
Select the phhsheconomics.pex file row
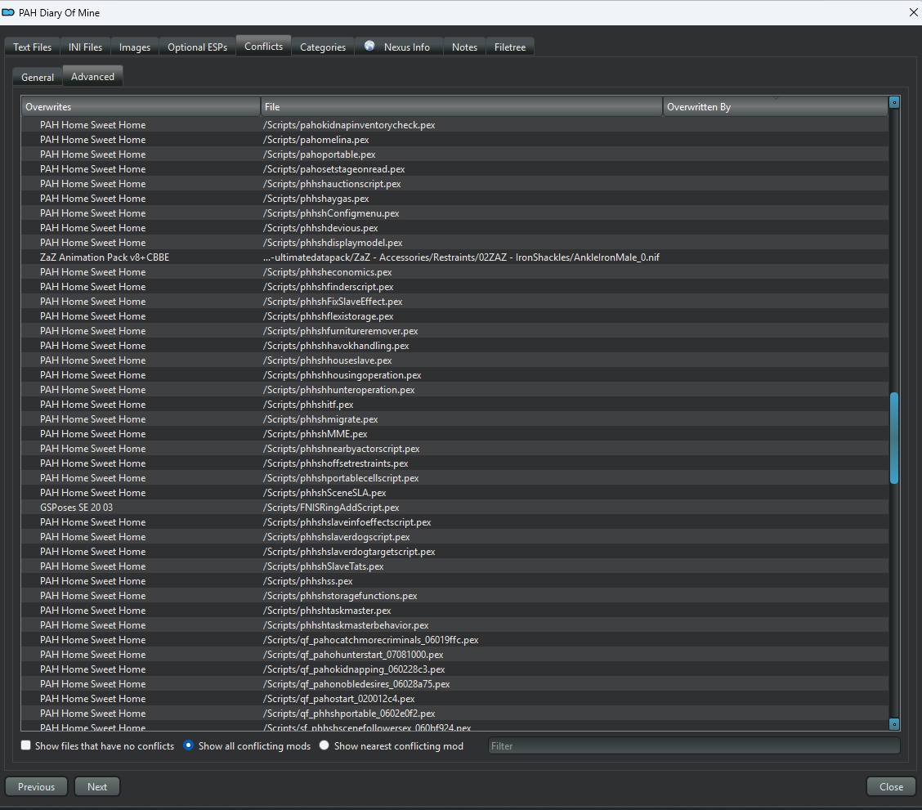(454, 271)
